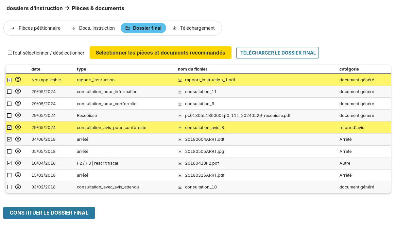Image resolution: width=396 pixels, height=227 pixels.
Task: Switch to the Pièces pétitionnaire tab
Action: tap(36, 28)
